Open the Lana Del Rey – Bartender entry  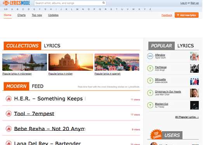[47, 143]
